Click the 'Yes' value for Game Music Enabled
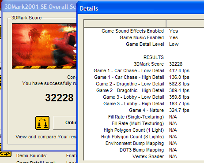 (x=174, y=37)
